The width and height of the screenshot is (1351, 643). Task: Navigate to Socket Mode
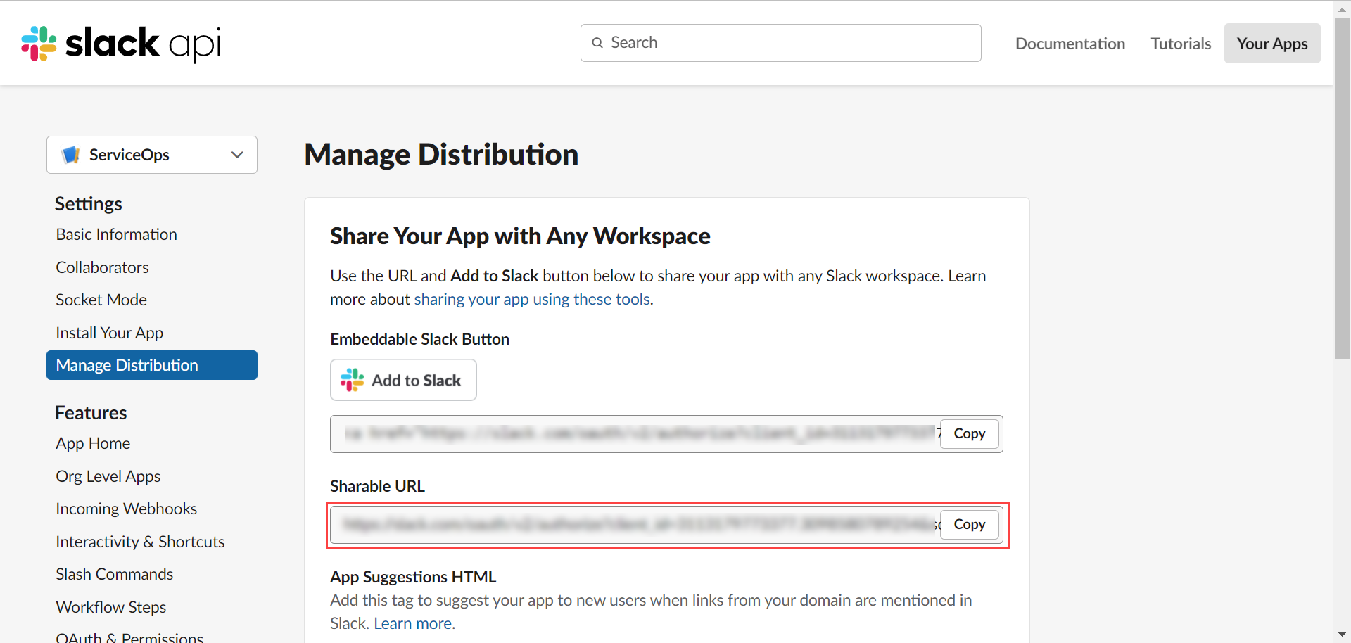click(101, 300)
